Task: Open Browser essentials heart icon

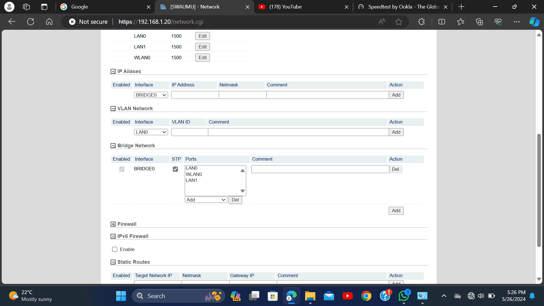Action: coord(498,22)
